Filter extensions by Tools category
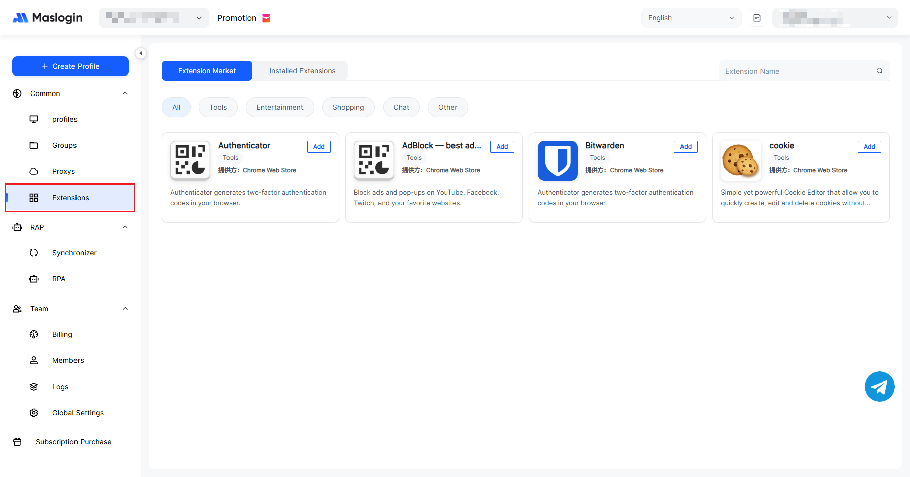Screen dimensions: 910x477 [218, 107]
